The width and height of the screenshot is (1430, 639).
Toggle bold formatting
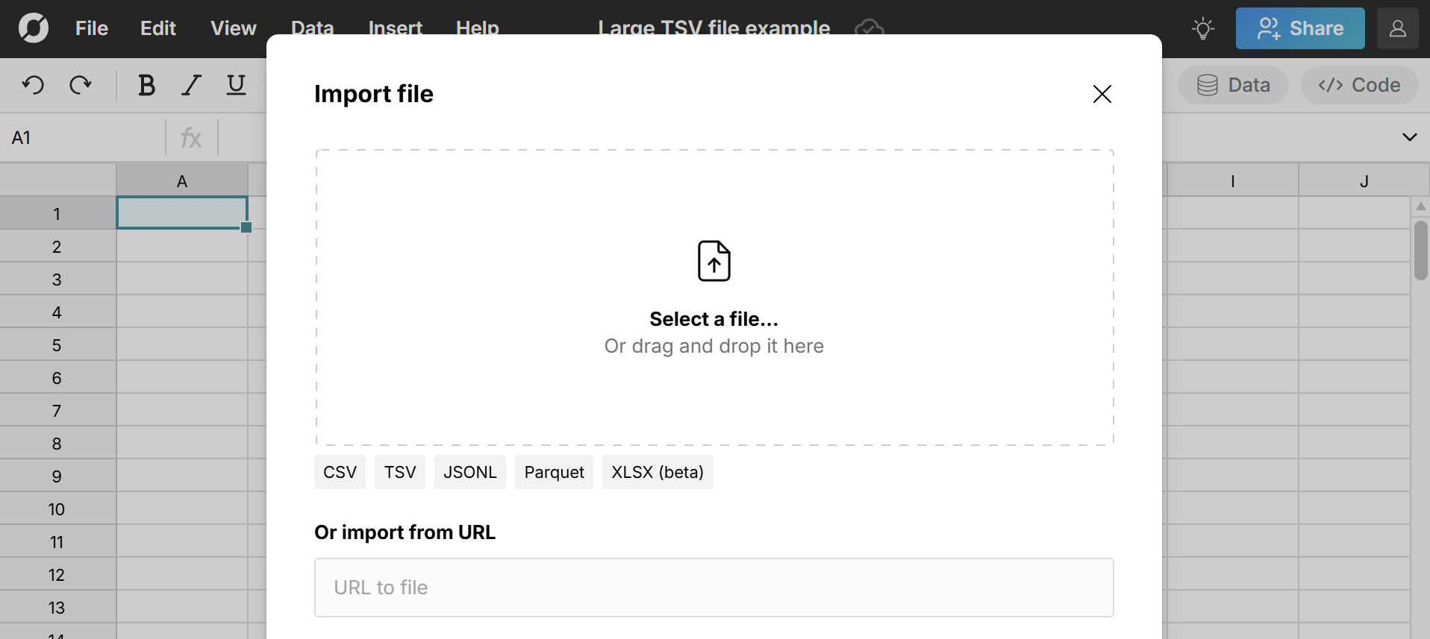coord(146,85)
